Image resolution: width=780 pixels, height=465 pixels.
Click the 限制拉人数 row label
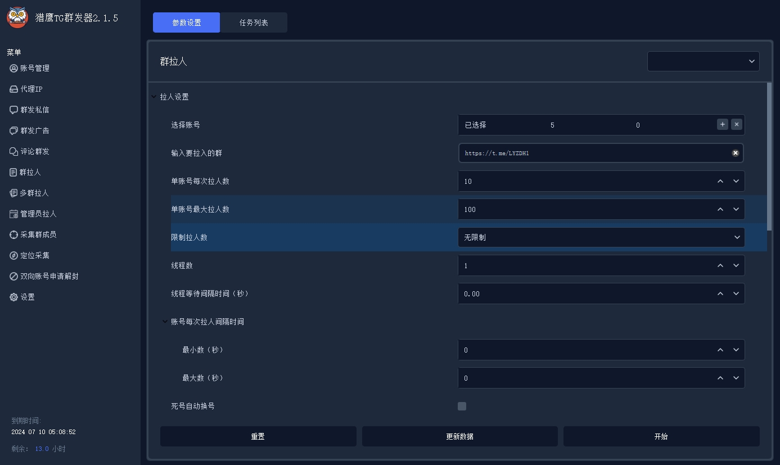click(190, 237)
